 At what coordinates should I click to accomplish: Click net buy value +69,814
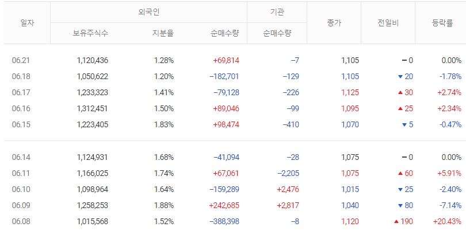click(x=226, y=61)
